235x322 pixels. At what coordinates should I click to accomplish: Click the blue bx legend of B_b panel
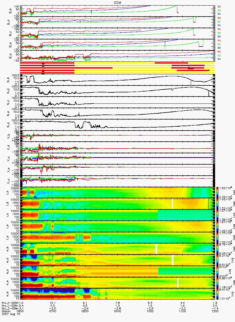pyautogui.click(x=219, y=14)
